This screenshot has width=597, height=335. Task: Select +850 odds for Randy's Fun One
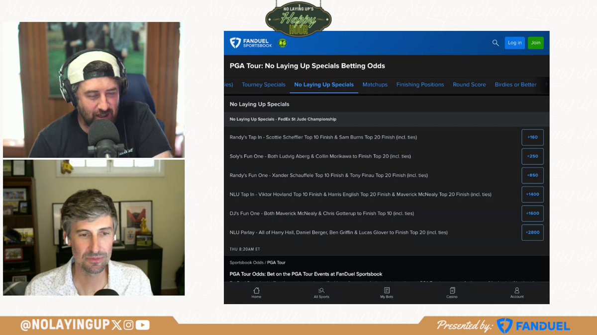(532, 175)
